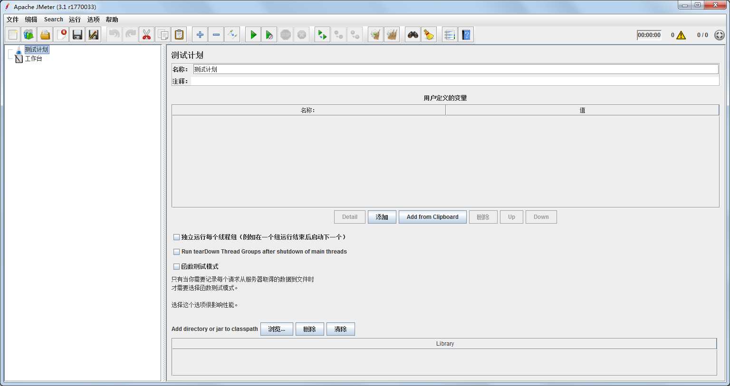
Task: Open the 编辑 menu
Action: (31, 19)
